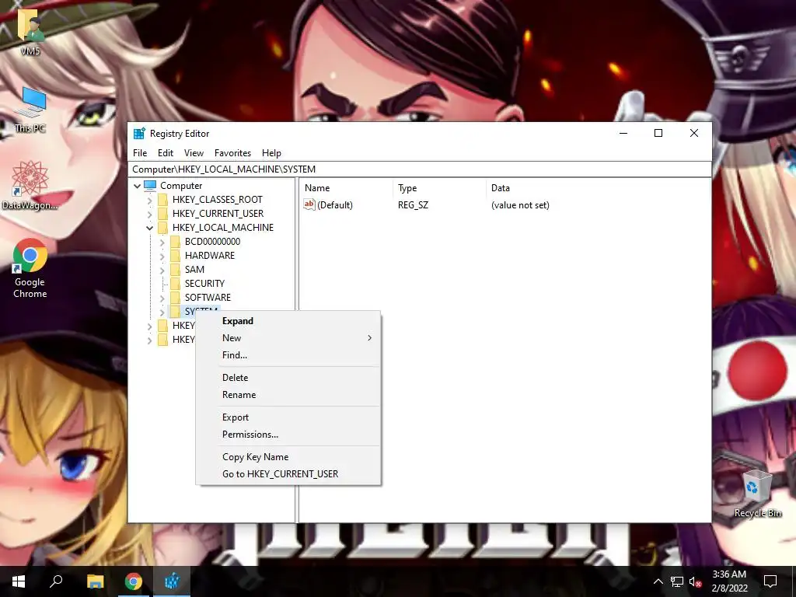Choose Go to HKEY_CURRENT_USER

pyautogui.click(x=288, y=474)
